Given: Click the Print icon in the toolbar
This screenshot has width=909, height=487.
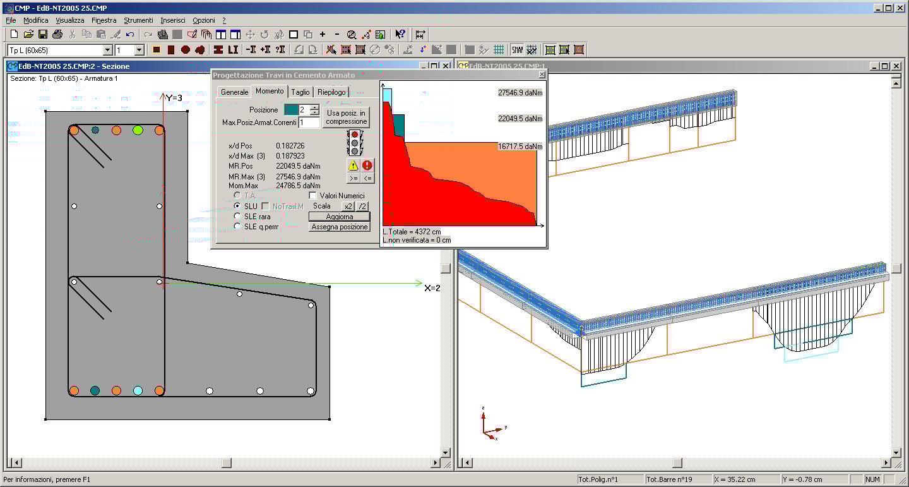Looking at the screenshot, I should point(57,34).
